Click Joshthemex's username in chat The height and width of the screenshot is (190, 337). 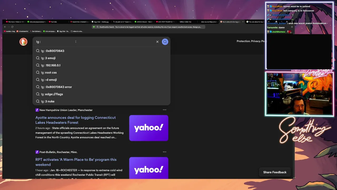(279, 32)
